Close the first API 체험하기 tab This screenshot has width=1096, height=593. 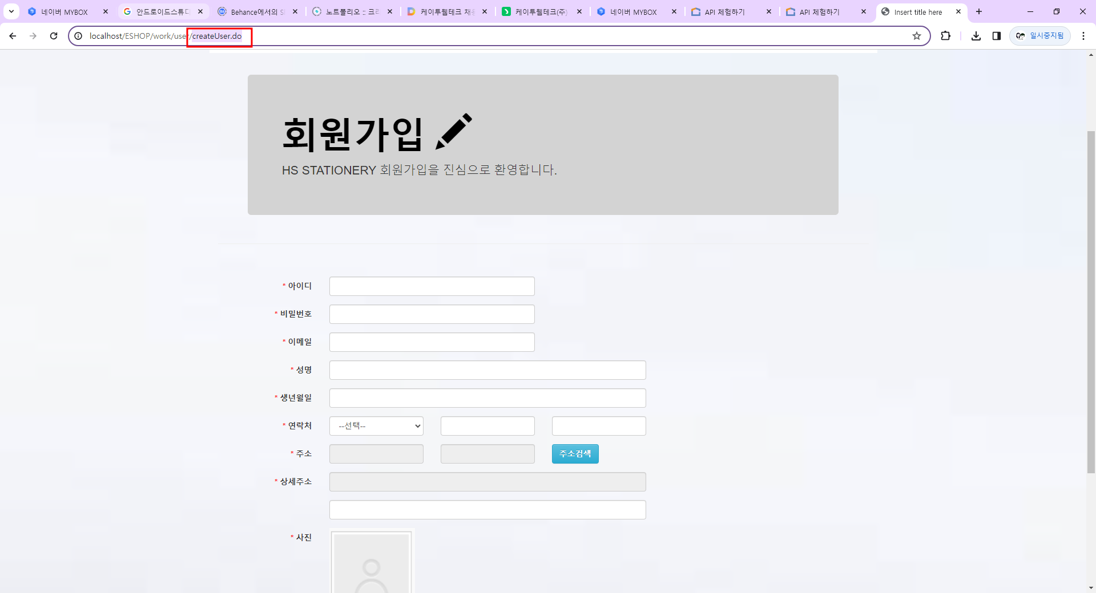pyautogui.click(x=769, y=11)
